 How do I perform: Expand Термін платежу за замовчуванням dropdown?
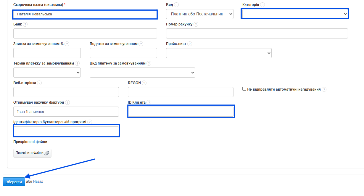(x=47, y=73)
